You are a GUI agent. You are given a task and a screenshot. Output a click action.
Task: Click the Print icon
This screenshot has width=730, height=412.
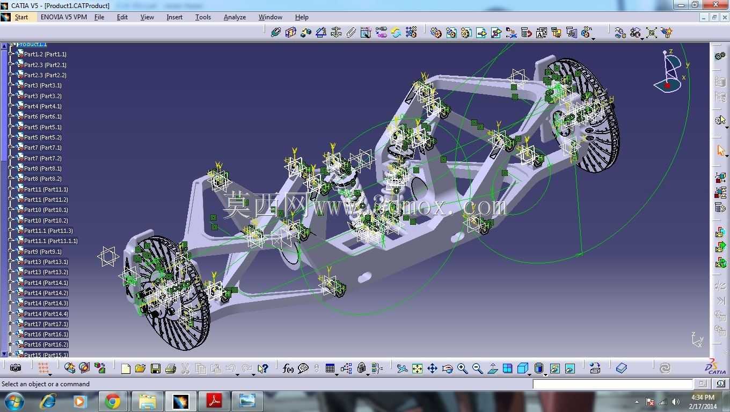(171, 368)
